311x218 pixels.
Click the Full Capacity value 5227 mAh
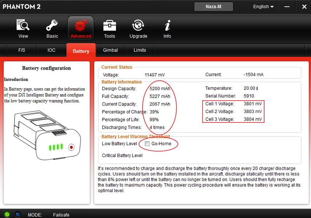[160, 96]
